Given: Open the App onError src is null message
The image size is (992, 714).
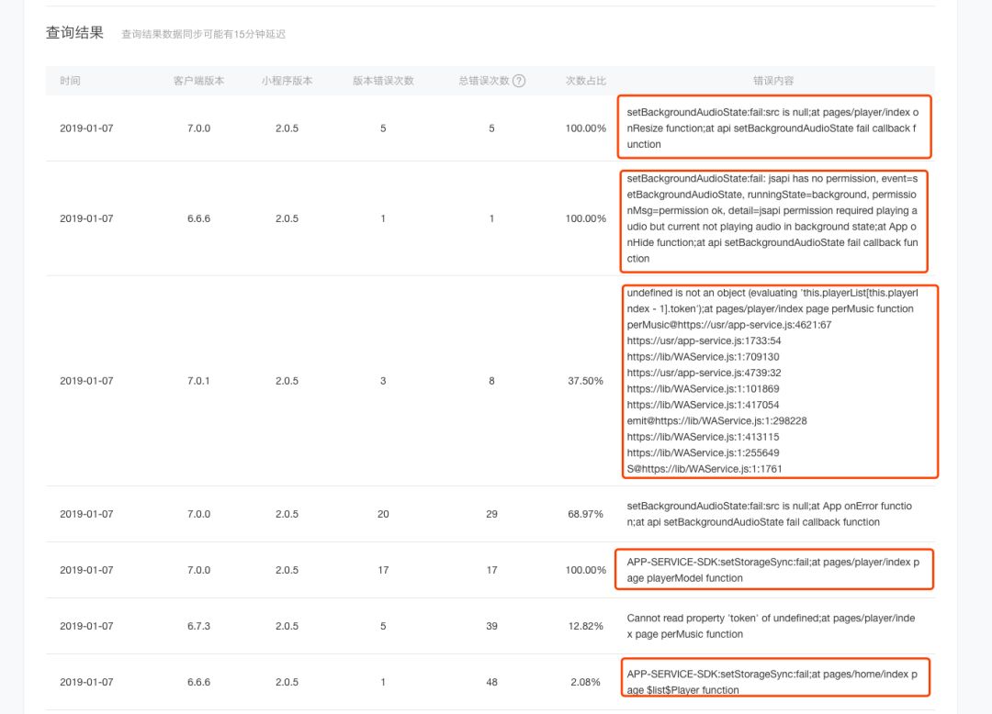Looking at the screenshot, I should pos(770,514).
